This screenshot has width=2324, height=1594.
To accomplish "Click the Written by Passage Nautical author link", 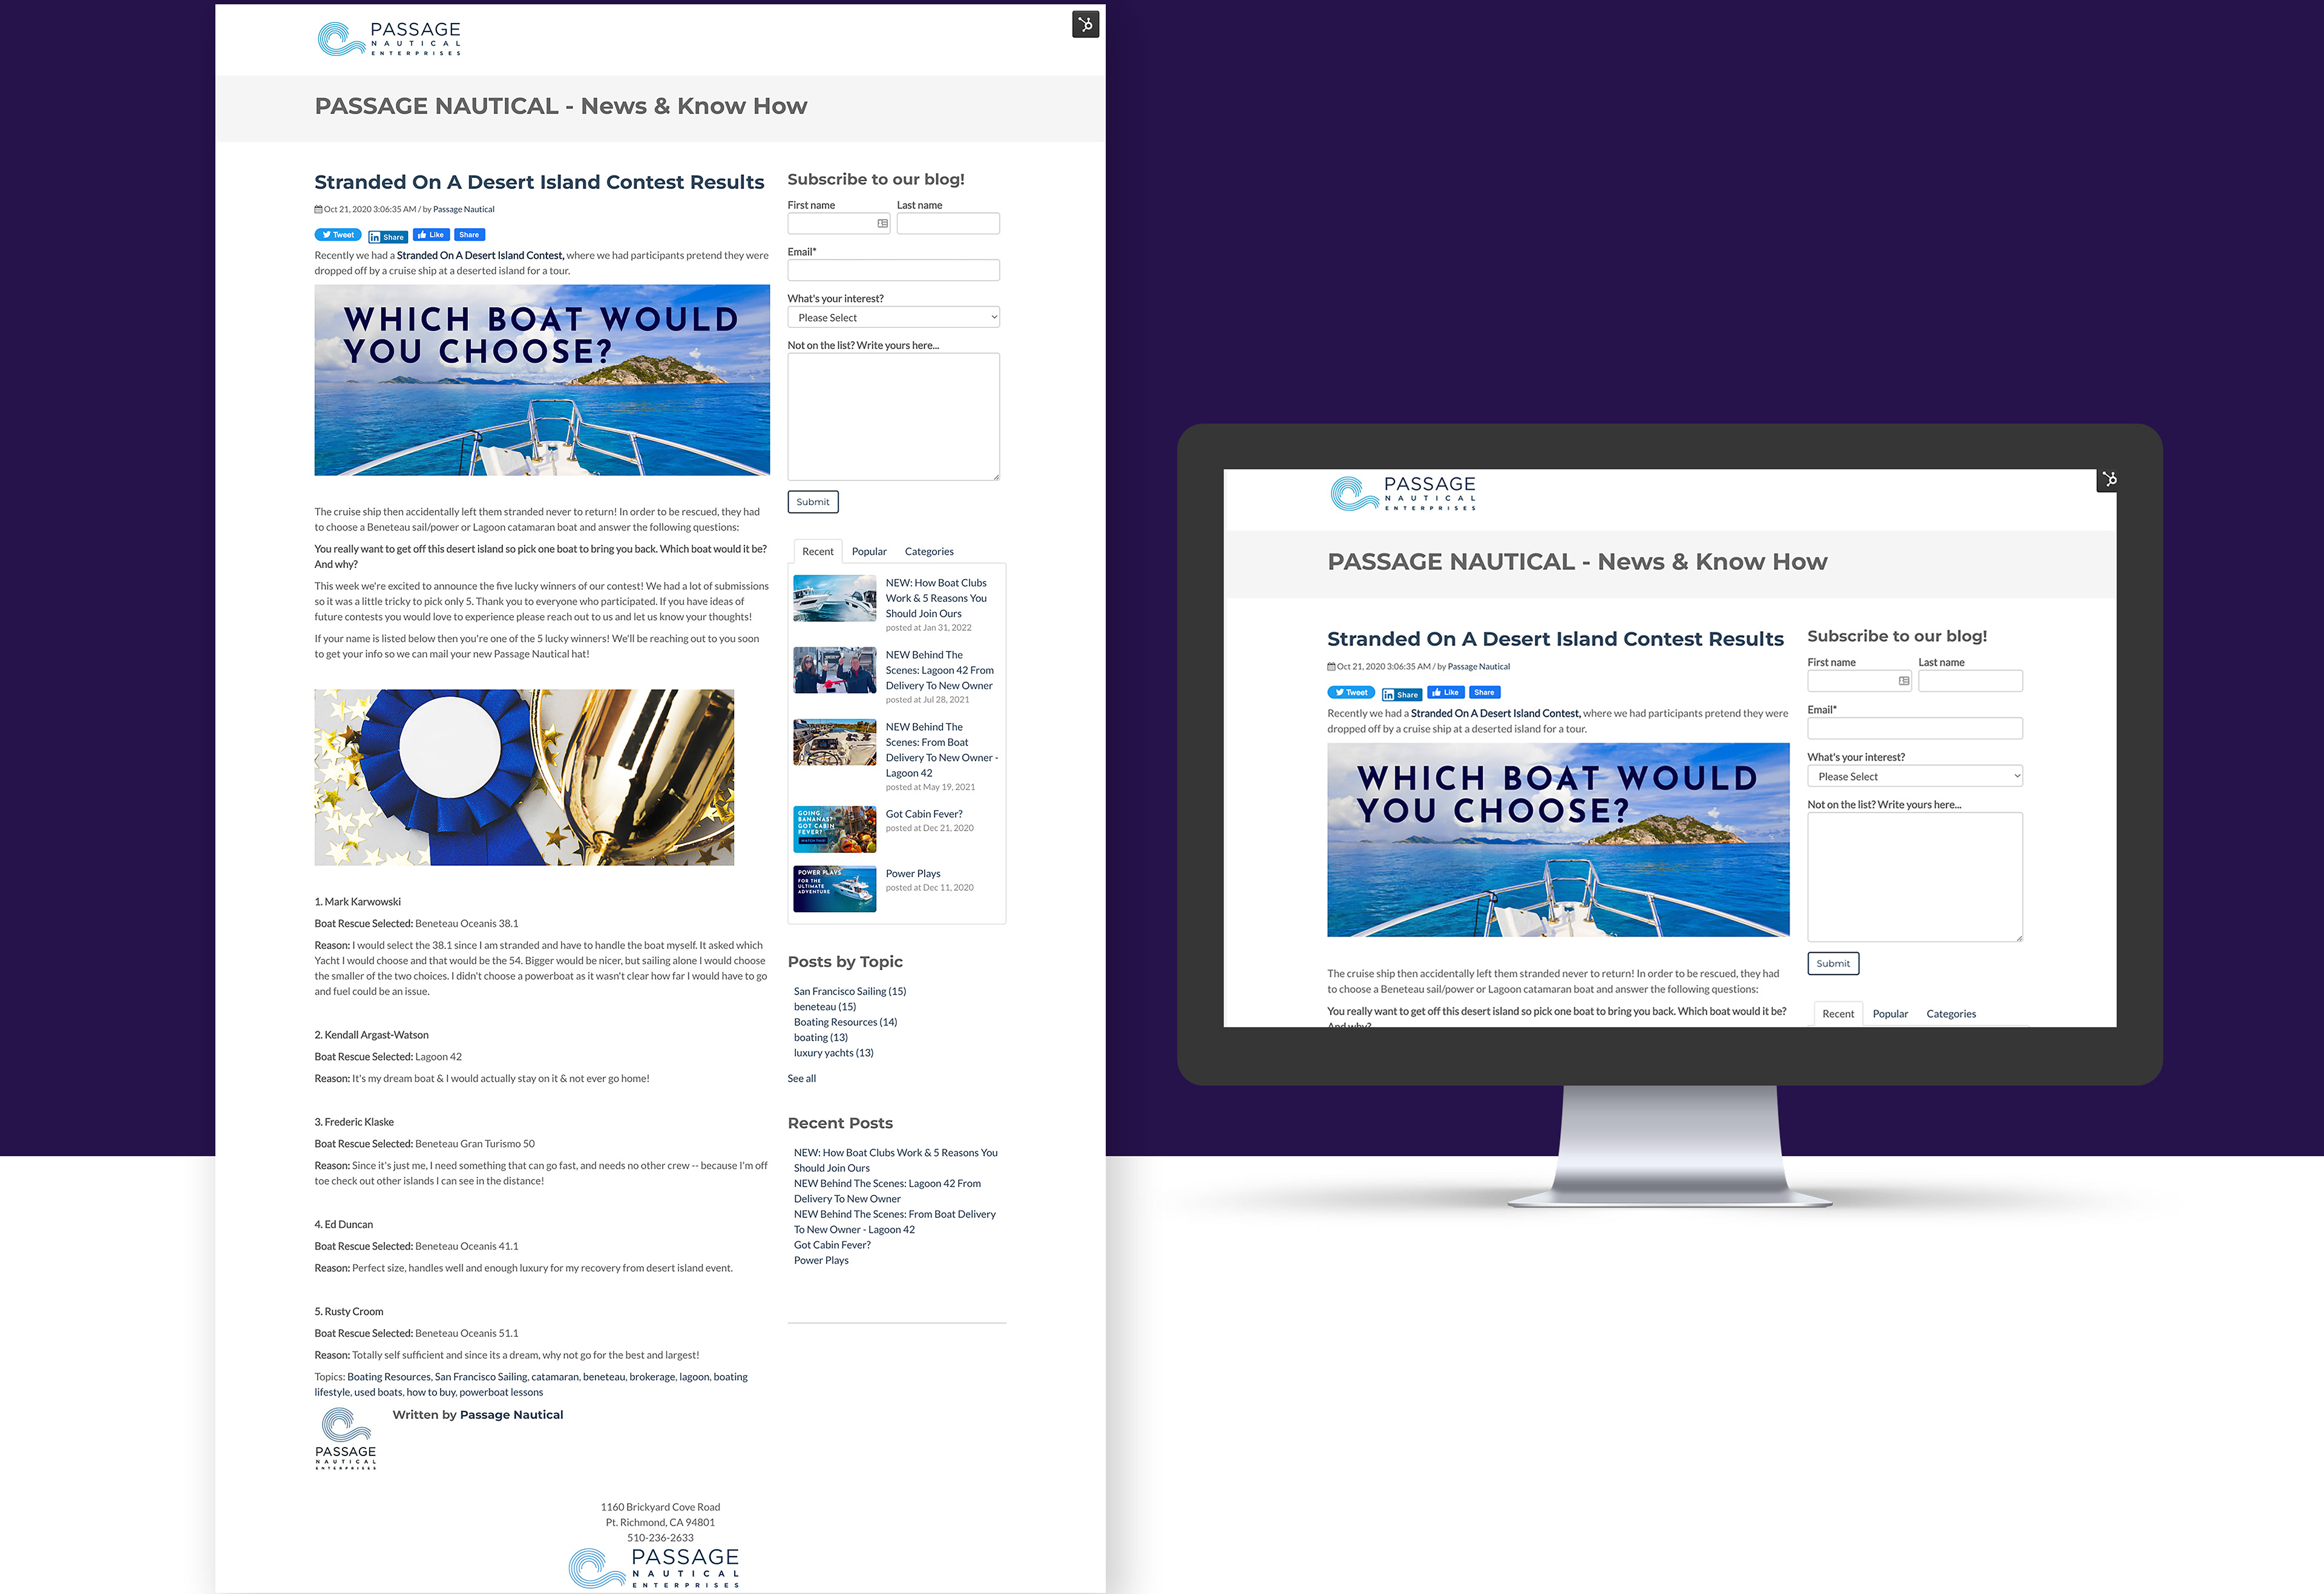I will pos(511,1415).
